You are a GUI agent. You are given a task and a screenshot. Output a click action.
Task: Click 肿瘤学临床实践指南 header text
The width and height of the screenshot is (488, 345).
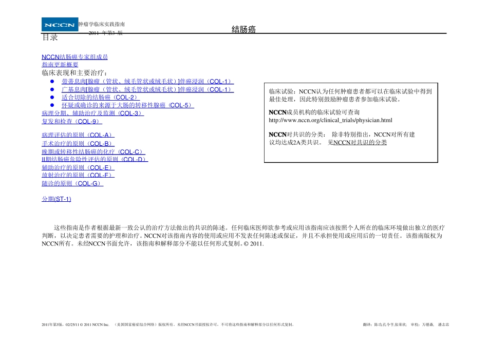pyautogui.click(x=102, y=24)
